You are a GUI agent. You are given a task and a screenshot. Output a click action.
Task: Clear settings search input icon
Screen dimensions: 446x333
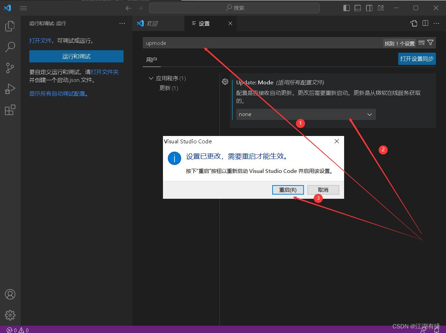422,43
